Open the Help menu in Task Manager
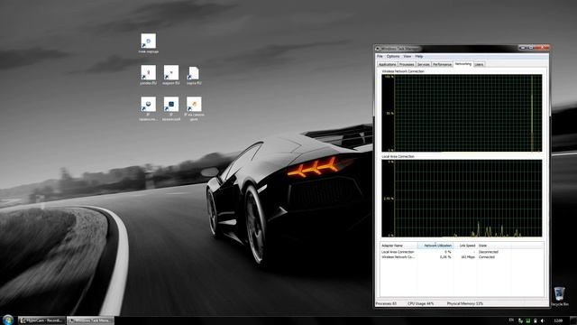Image resolution: width=577 pixels, height=325 pixels. point(419,56)
